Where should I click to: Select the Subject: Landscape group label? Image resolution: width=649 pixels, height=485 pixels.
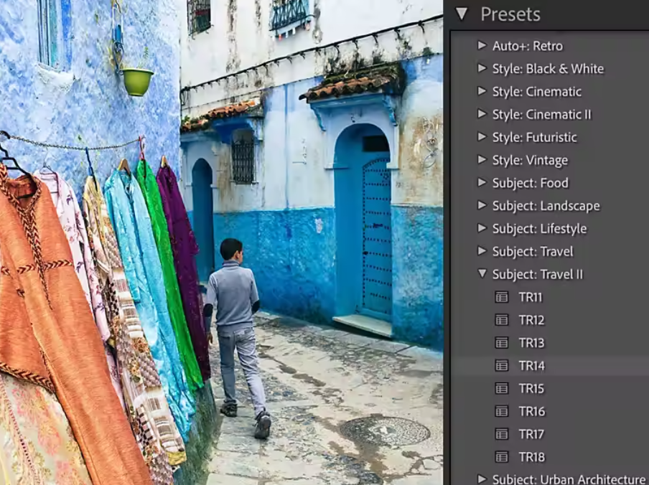(x=546, y=206)
